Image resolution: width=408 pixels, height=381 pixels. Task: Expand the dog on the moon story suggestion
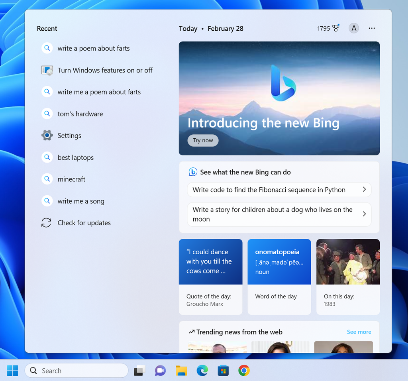pyautogui.click(x=363, y=214)
